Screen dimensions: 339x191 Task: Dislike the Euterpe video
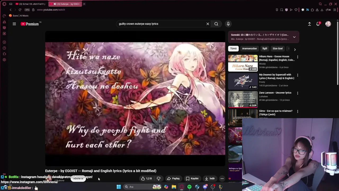click(x=159, y=179)
